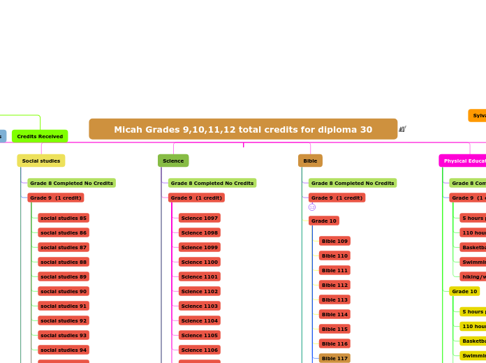Click the social studies 90 node
Screen dimensions: 486x363
pos(64,291)
